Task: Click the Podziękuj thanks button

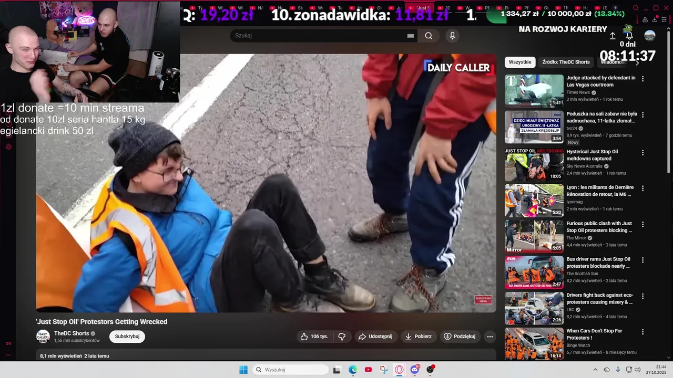Action: 460,337
